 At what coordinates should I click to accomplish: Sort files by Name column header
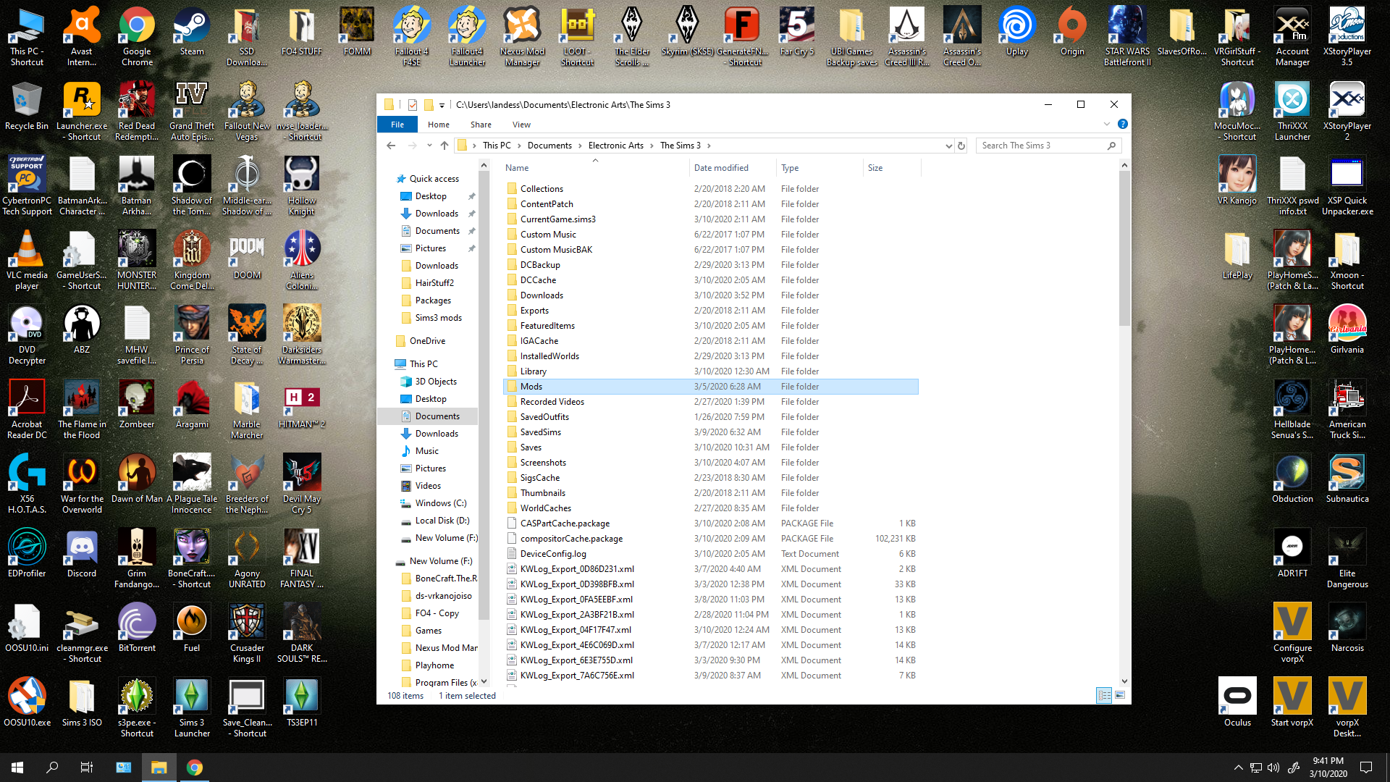tap(595, 168)
